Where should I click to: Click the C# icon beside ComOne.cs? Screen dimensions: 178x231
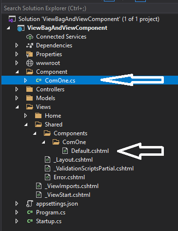coord(39,81)
